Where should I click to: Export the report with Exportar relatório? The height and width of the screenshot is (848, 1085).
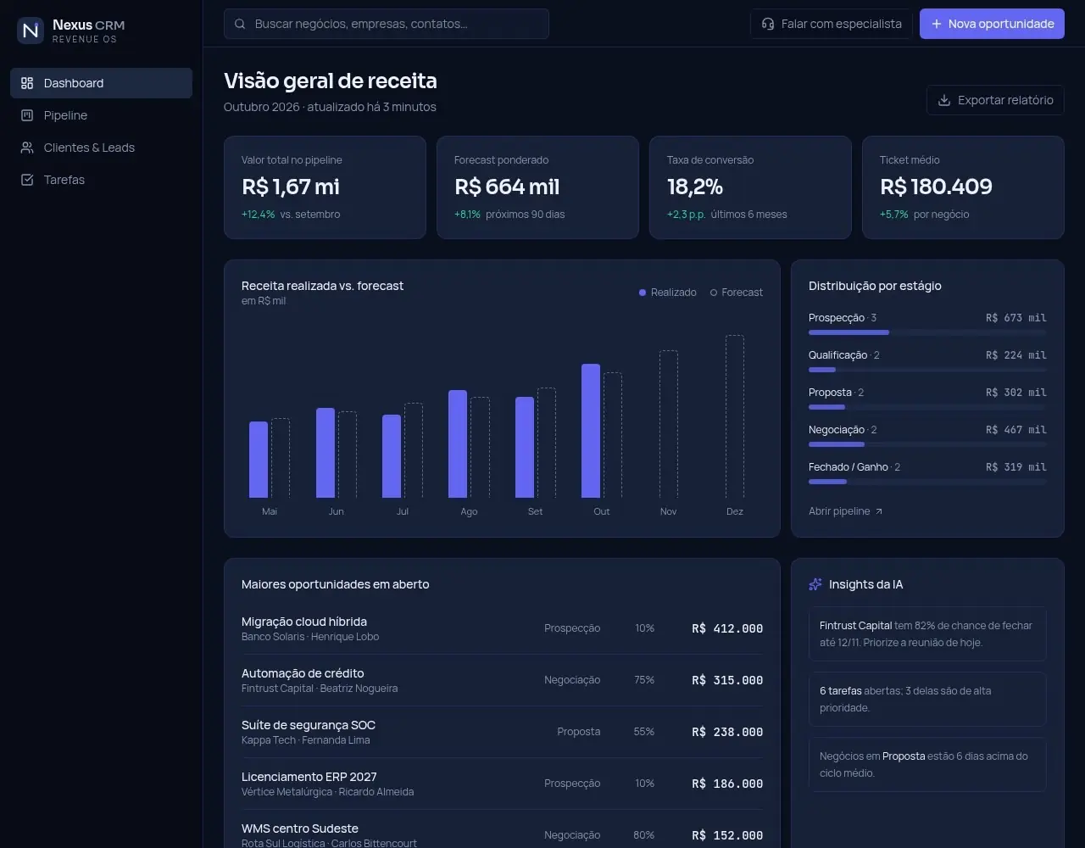995,100
